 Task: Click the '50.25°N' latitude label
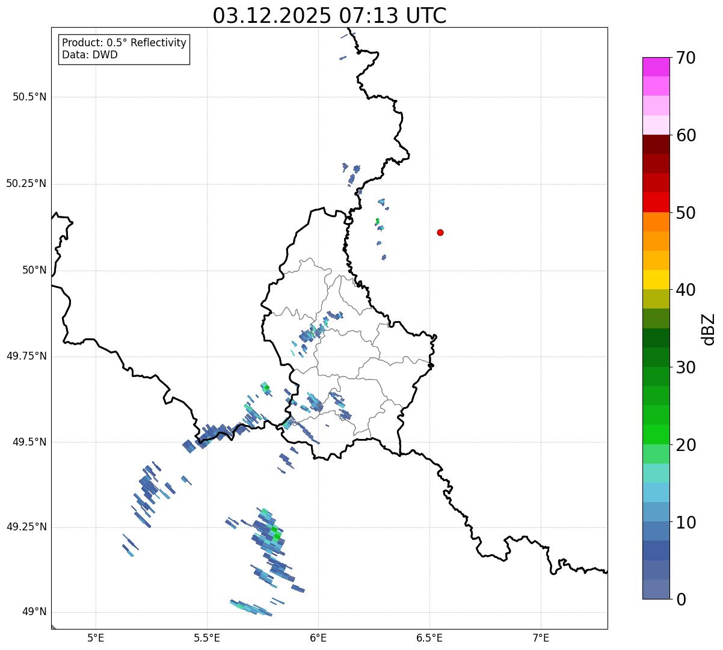(x=26, y=183)
